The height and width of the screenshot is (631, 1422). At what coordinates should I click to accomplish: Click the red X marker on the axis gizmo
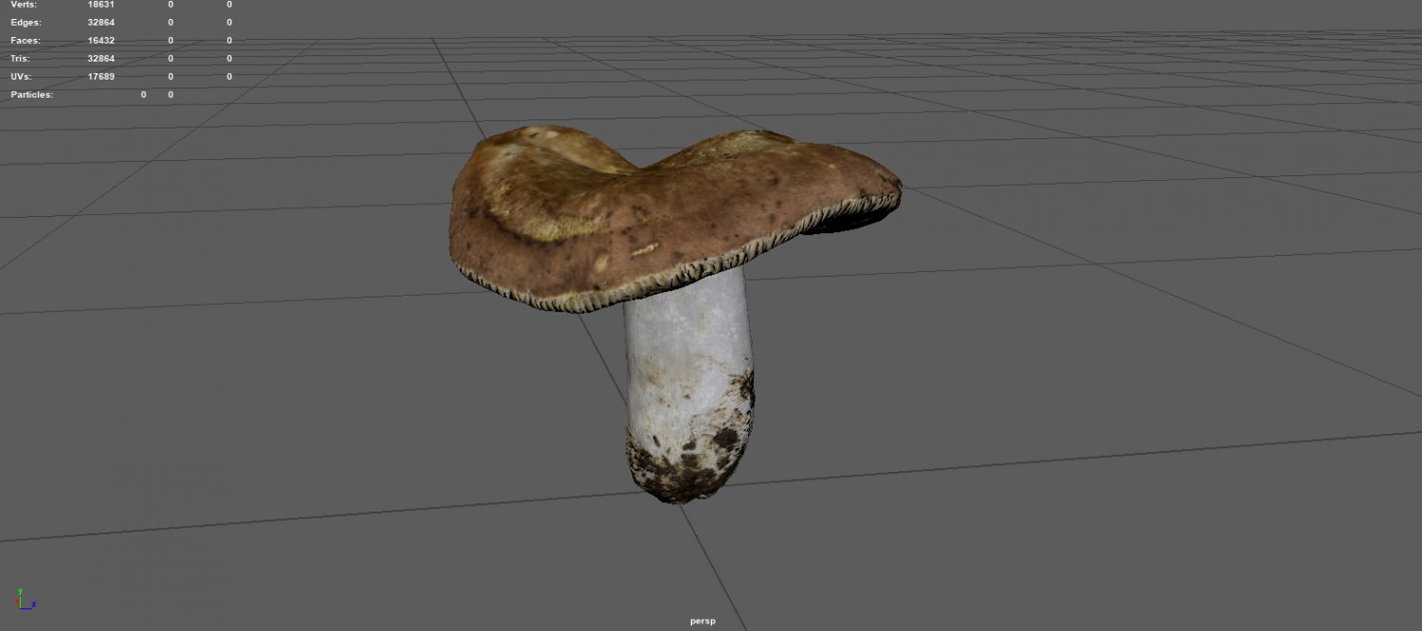(17, 602)
